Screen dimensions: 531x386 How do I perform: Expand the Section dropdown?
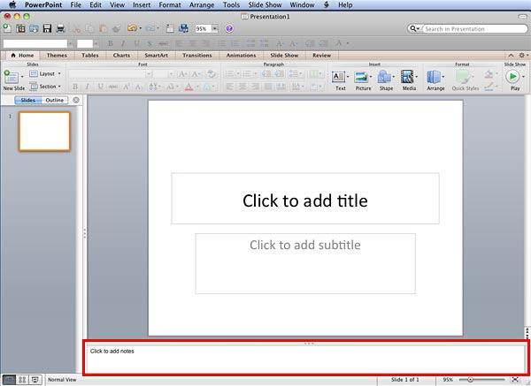(48, 87)
